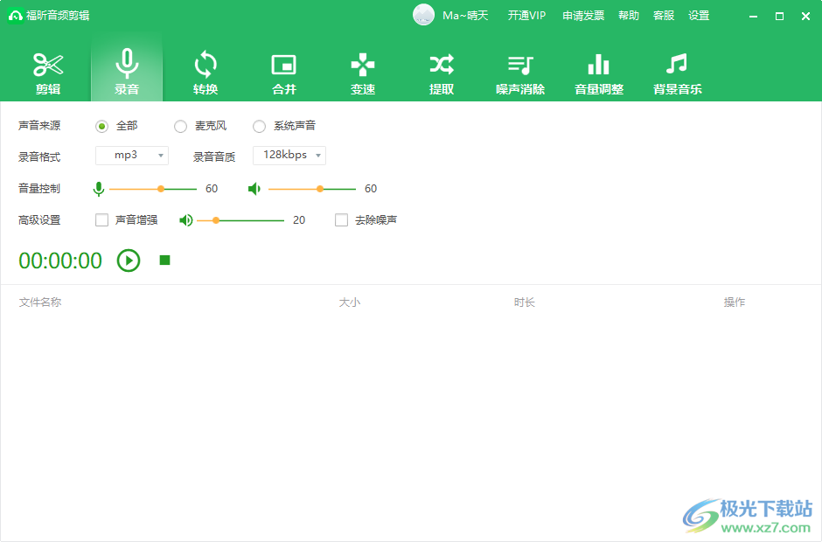Click the green microphone volume icon
This screenshot has width=822, height=542.
[x=99, y=189]
